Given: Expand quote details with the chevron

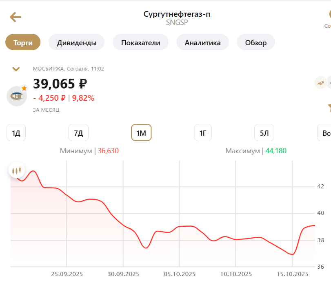Looking at the screenshot, I should [16, 69].
